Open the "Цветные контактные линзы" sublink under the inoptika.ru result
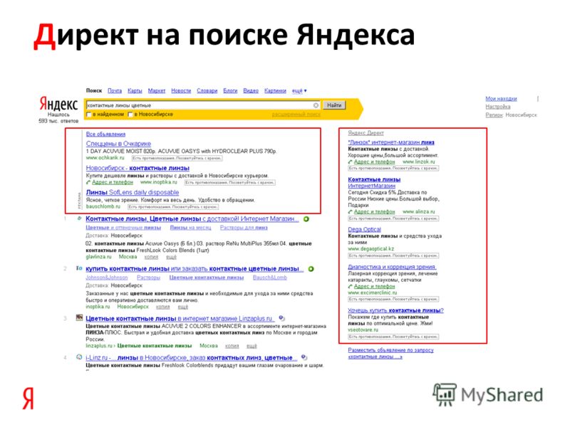This screenshot has width=570, height=427. point(207,278)
